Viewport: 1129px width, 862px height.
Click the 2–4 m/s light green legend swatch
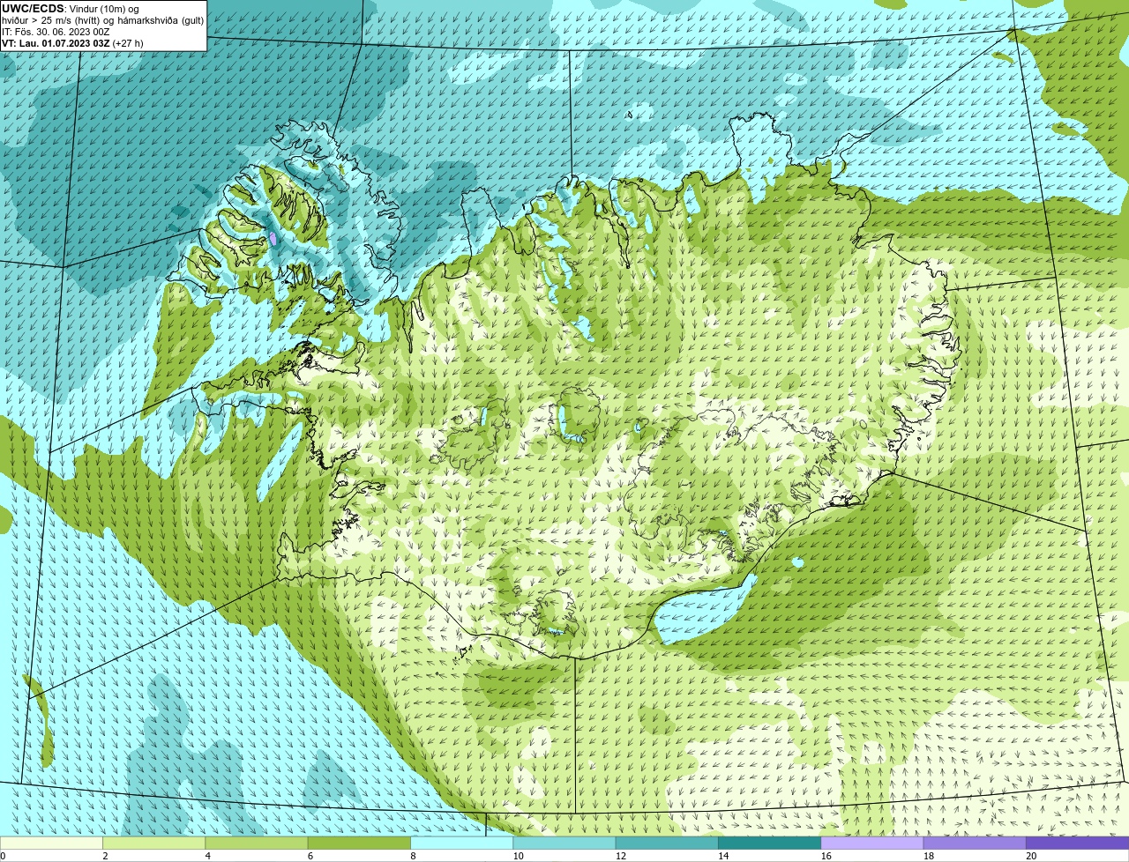[x=153, y=843]
